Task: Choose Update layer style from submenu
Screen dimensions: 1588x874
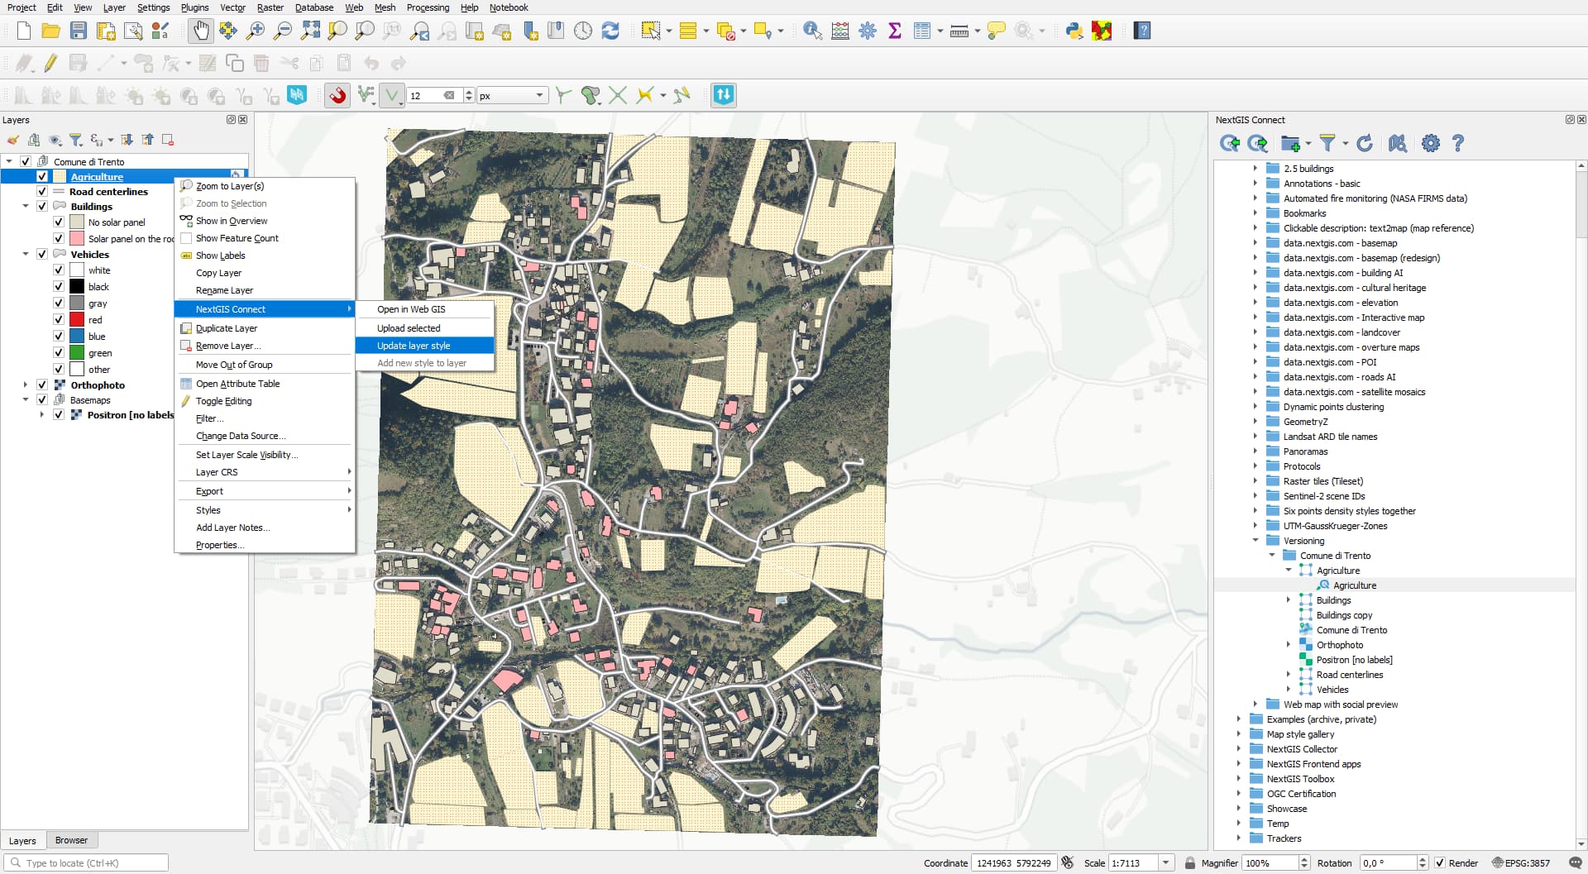Action: pyautogui.click(x=414, y=346)
